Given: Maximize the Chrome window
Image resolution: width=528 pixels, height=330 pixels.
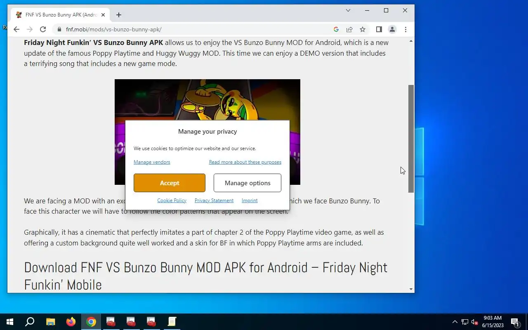Looking at the screenshot, I should point(386,10).
